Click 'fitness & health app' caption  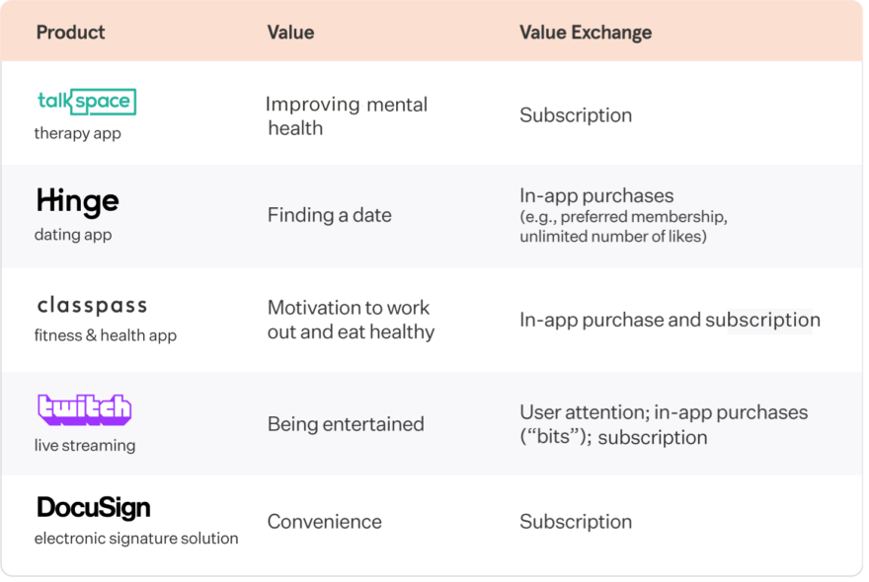coord(106,335)
